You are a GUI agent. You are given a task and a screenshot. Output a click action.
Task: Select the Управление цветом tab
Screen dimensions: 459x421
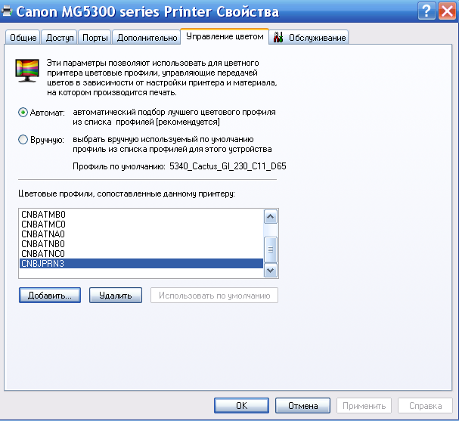pos(225,36)
